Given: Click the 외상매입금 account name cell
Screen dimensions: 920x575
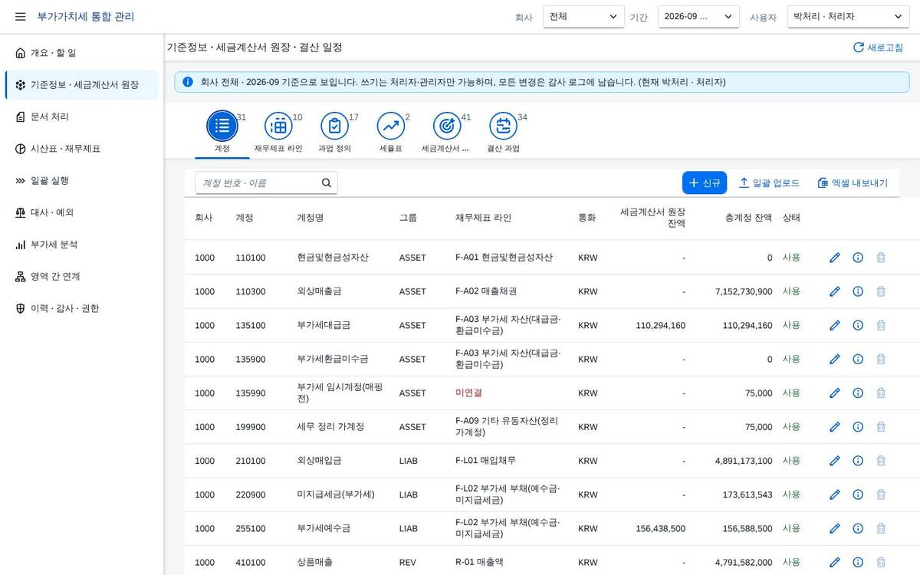Looking at the screenshot, I should pyautogui.click(x=319, y=461).
